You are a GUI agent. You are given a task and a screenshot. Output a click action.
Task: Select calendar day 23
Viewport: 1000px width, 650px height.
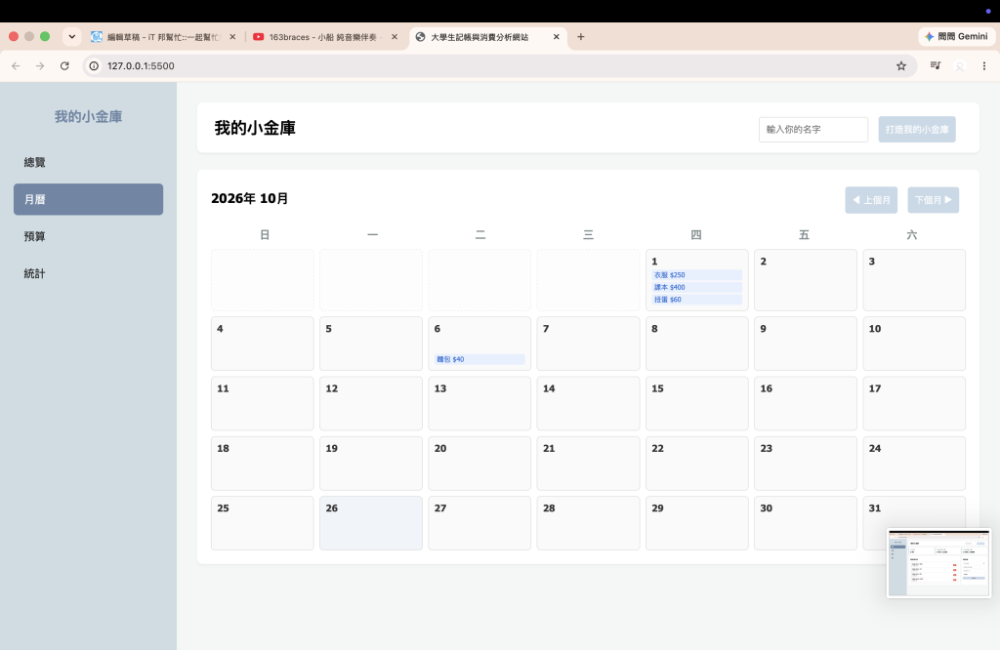pos(806,464)
